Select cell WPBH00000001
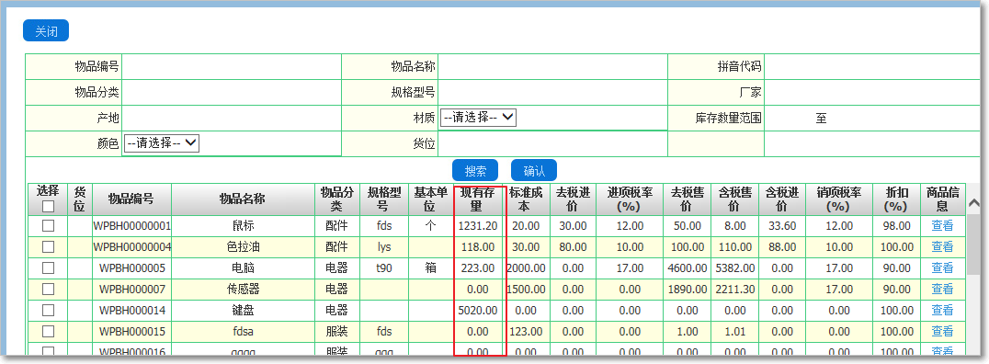989x364 pixels. click(x=131, y=226)
